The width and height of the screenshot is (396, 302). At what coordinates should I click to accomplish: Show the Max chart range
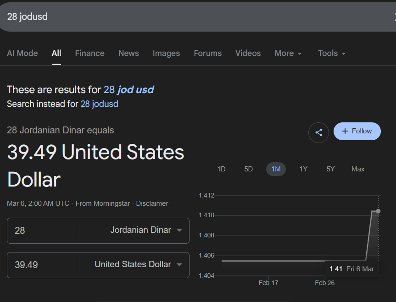pos(358,169)
